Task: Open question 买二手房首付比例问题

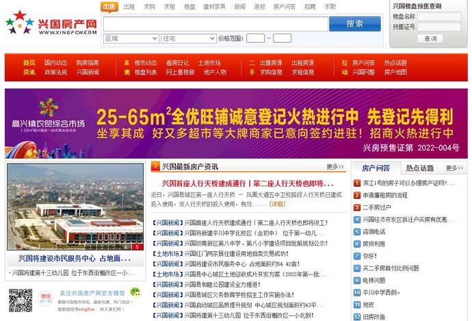Action: [391, 268]
